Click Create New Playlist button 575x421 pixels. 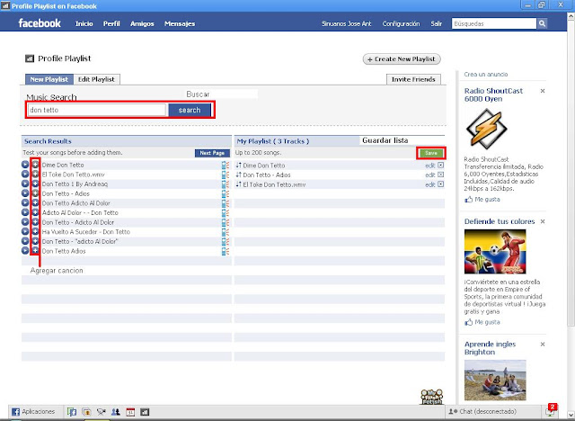click(x=402, y=59)
